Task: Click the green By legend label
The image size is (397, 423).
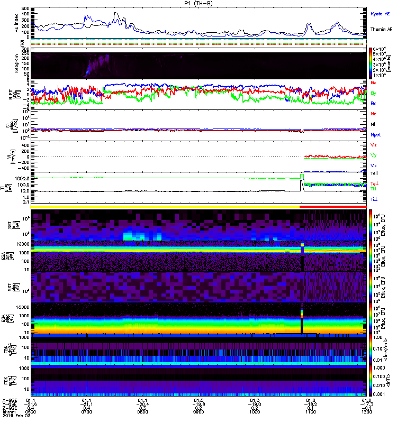Action: point(373,94)
